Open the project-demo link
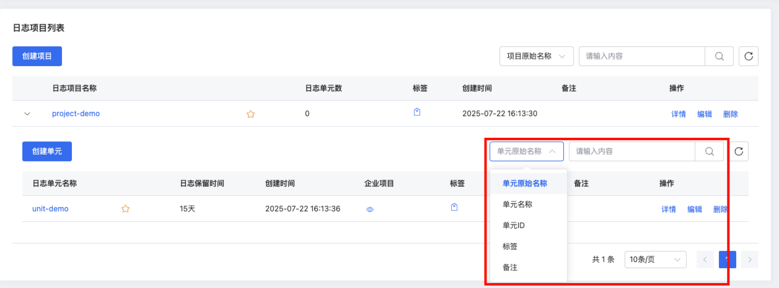The image size is (779, 288). tap(76, 114)
